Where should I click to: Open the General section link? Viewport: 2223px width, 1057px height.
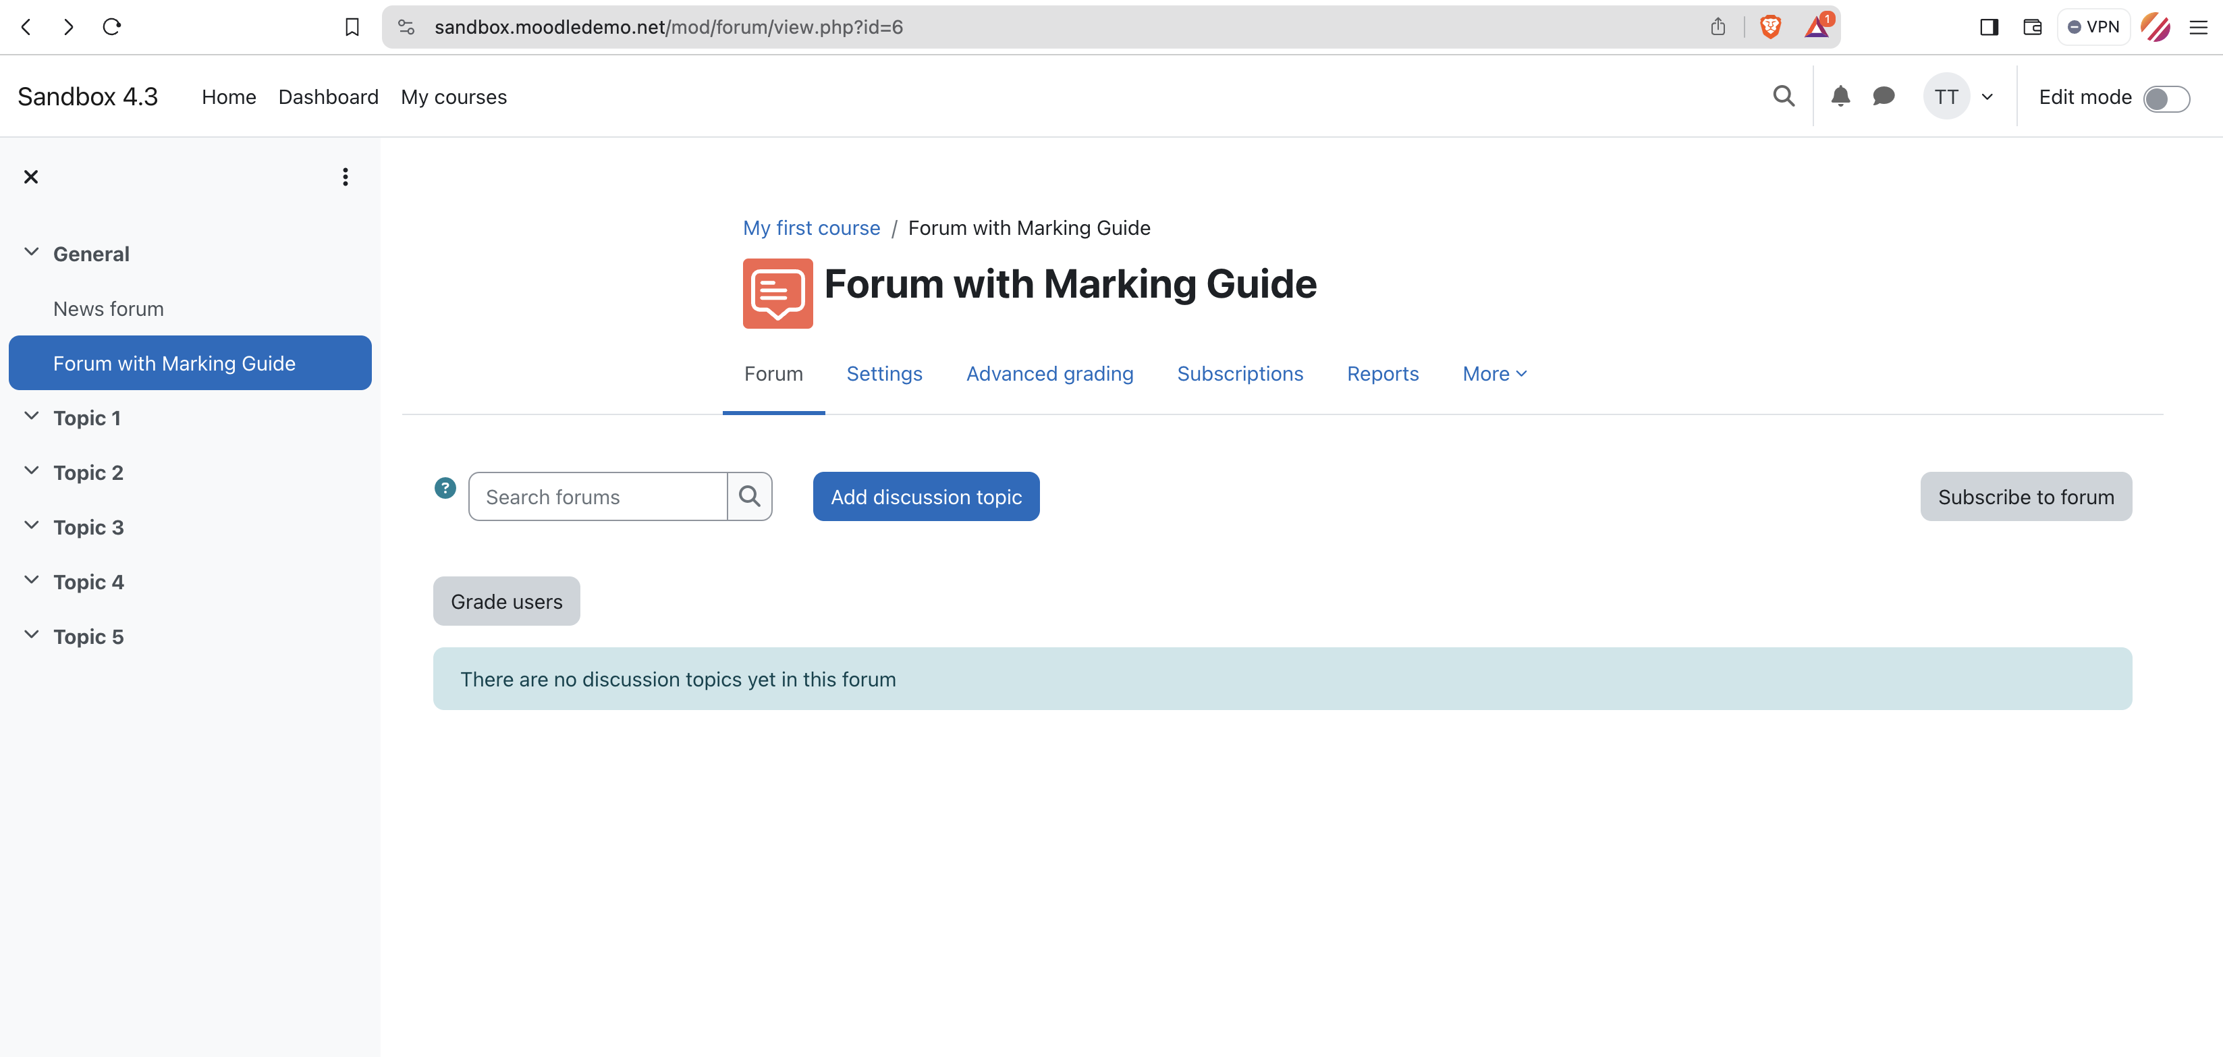(x=92, y=254)
